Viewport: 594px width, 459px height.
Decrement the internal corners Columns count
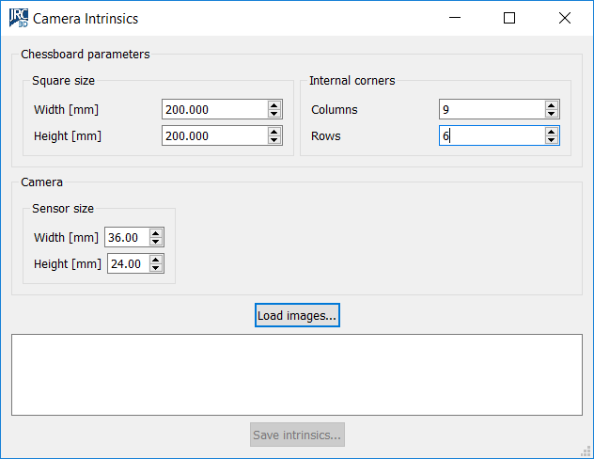coord(552,114)
